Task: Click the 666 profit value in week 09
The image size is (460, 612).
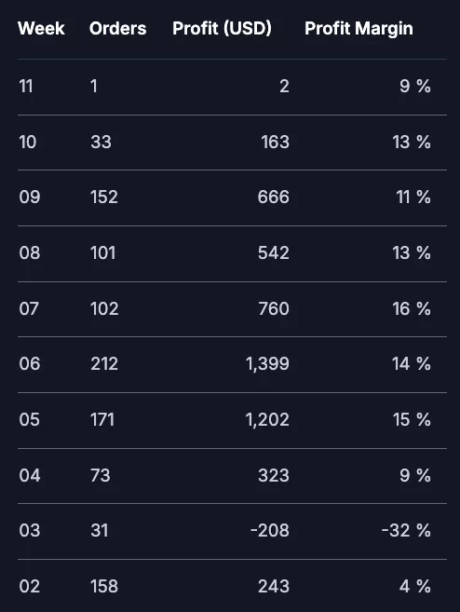Action: pos(274,197)
